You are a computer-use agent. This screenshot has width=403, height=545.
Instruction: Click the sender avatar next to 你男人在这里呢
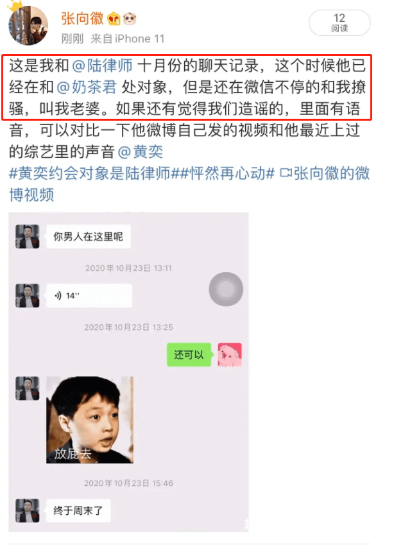(28, 236)
